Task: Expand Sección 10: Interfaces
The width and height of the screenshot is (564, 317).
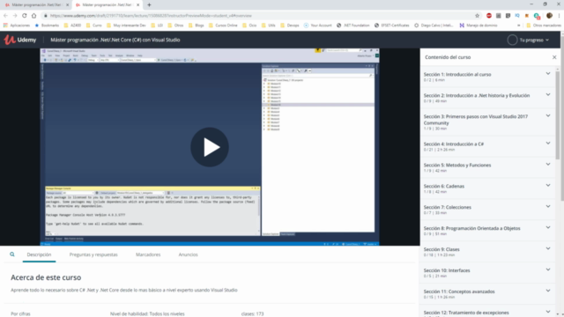Action: point(487,273)
